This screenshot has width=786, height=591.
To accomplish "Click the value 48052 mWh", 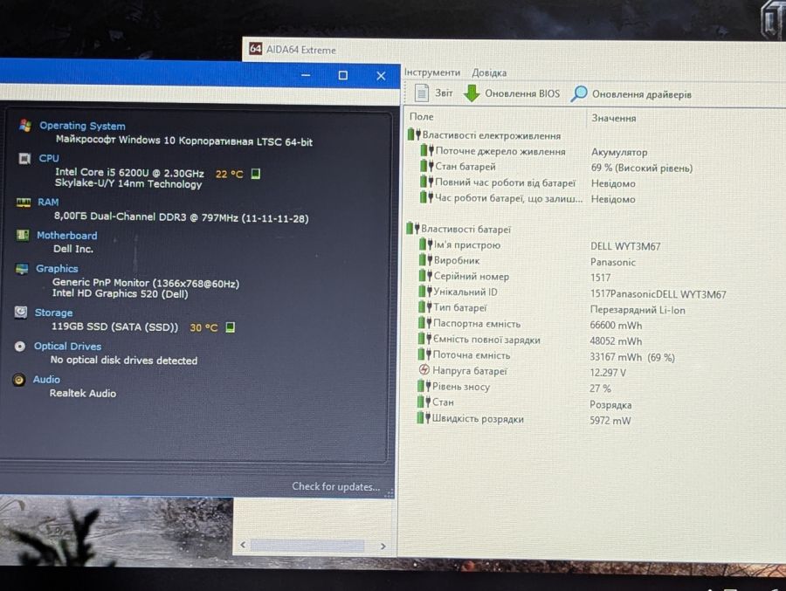I will pyautogui.click(x=616, y=340).
